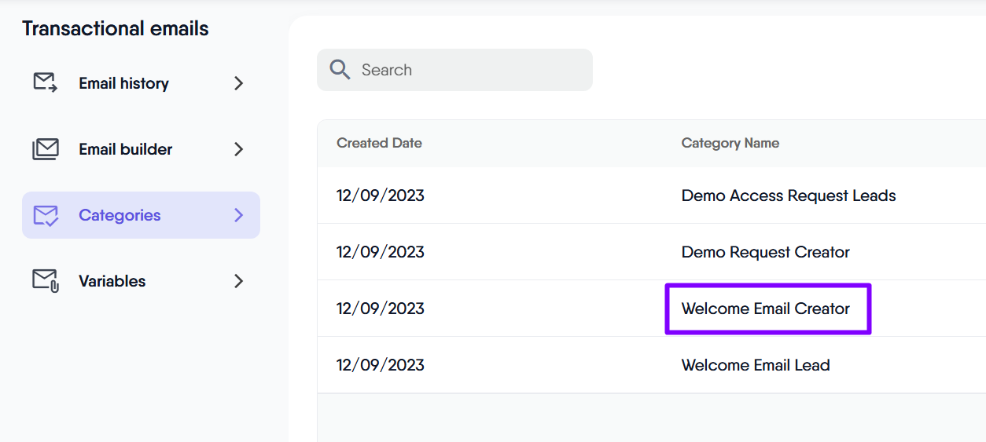Open Demo Access Request Leads category
The height and width of the screenshot is (442, 986).
coord(788,195)
